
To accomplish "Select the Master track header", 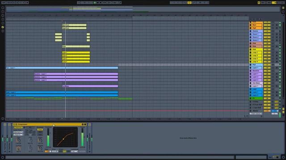I will pyautogui.click(x=256, y=111).
